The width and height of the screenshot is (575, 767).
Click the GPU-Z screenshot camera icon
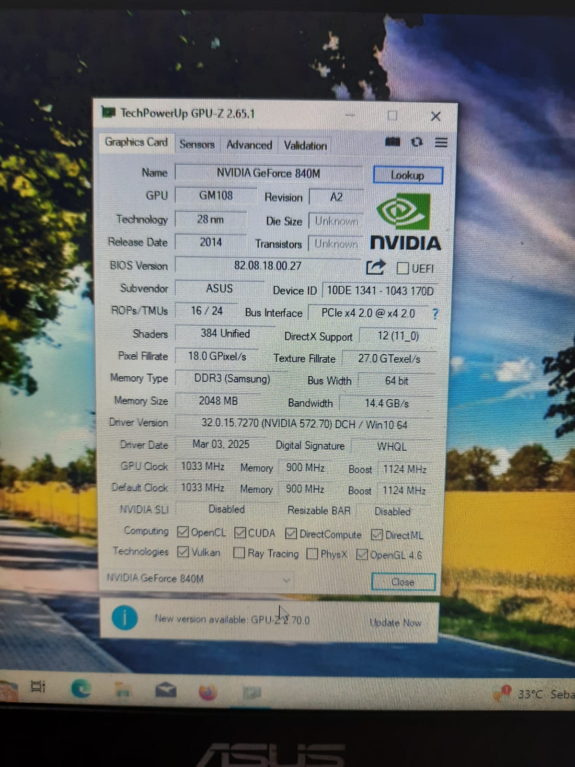[x=392, y=142]
